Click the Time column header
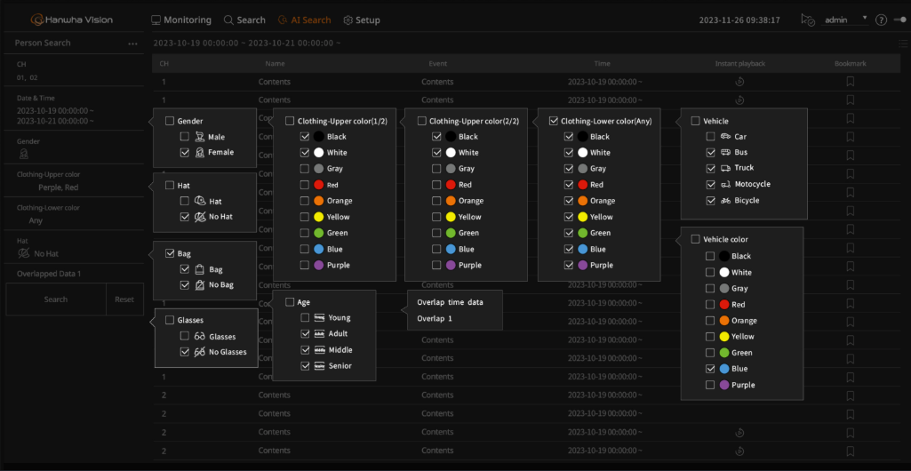Screen dimensions: 911x471 point(602,63)
